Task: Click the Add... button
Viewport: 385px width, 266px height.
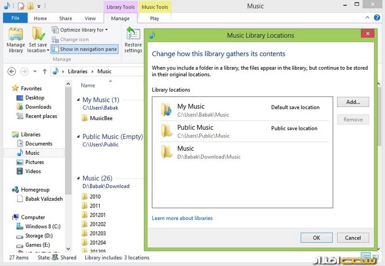Action: tap(353, 102)
